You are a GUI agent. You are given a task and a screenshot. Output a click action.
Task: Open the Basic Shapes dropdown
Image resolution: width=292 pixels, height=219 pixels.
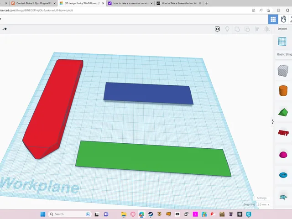284,54
